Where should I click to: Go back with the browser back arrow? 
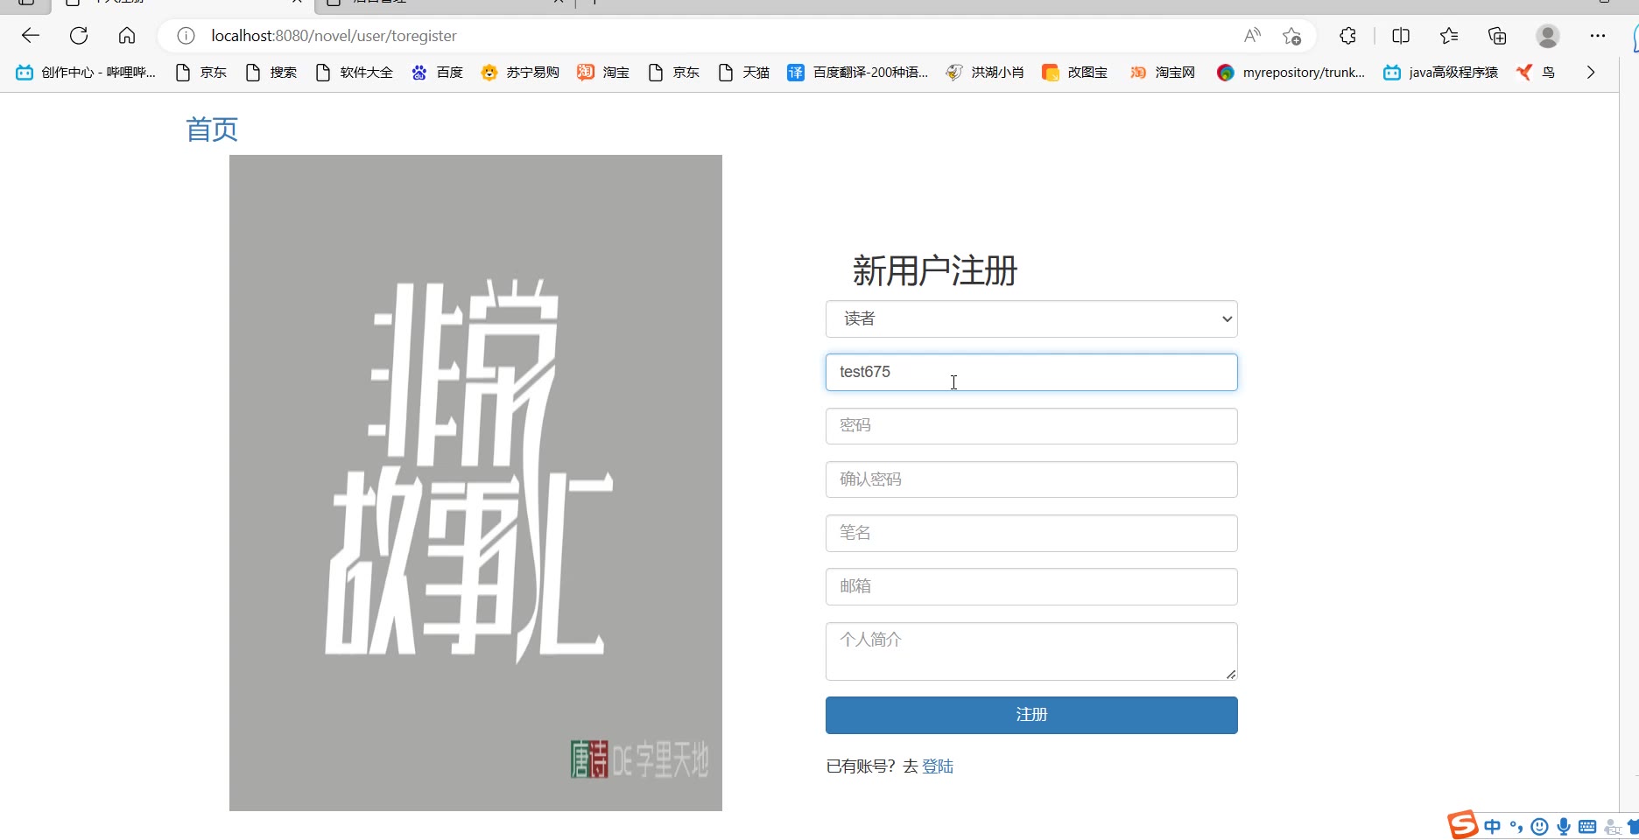(x=31, y=36)
